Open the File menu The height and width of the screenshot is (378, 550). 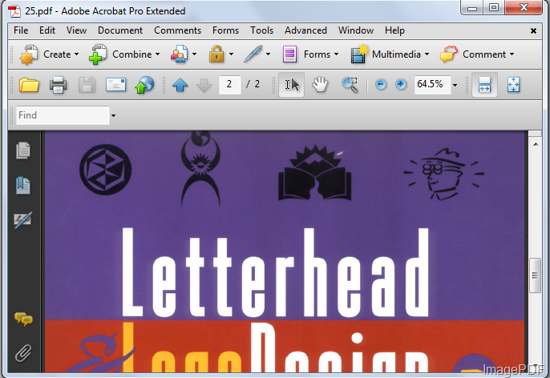[x=21, y=30]
